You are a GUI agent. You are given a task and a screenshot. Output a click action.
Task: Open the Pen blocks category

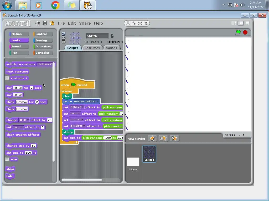19,53
